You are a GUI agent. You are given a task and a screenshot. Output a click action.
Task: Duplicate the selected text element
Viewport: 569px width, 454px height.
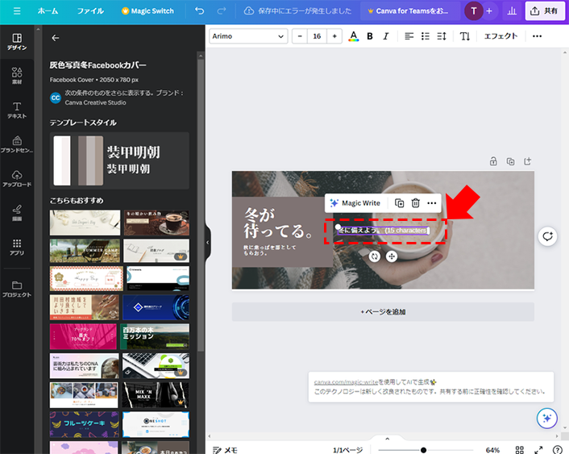tap(399, 203)
